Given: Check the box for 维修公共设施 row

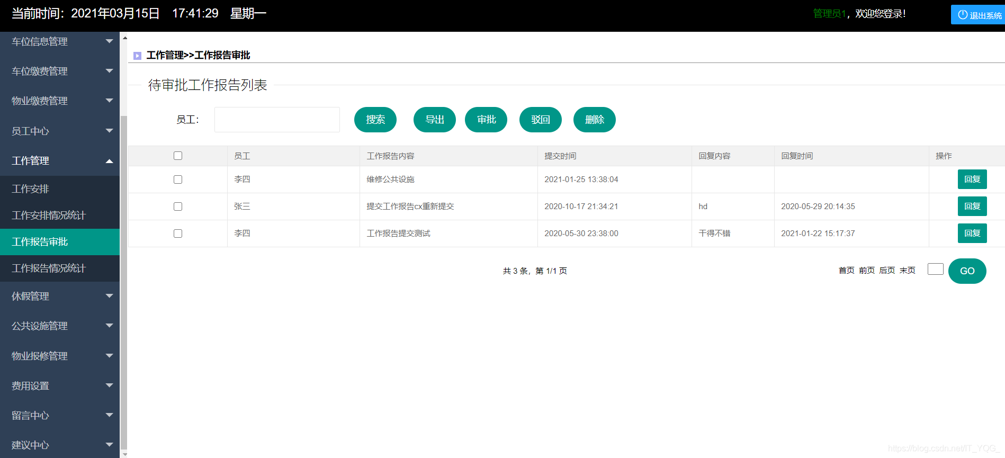Looking at the screenshot, I should (x=178, y=179).
